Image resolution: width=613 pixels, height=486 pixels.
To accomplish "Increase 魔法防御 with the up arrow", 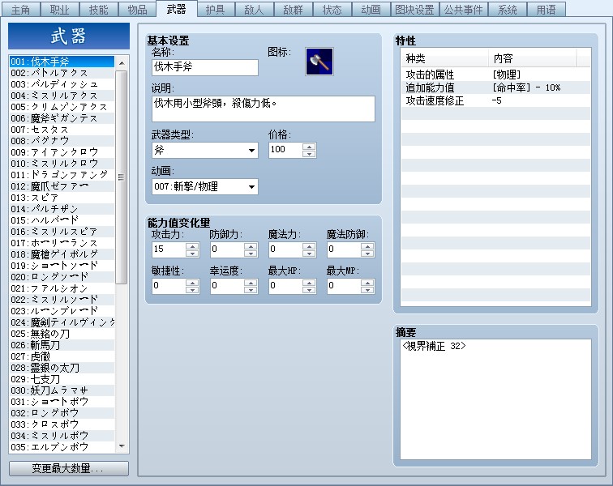I will [367, 246].
